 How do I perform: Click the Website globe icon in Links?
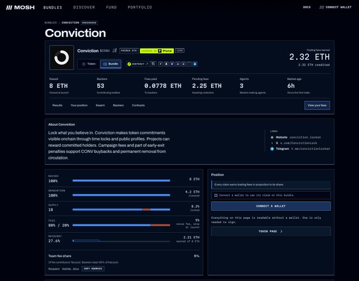point(272,137)
